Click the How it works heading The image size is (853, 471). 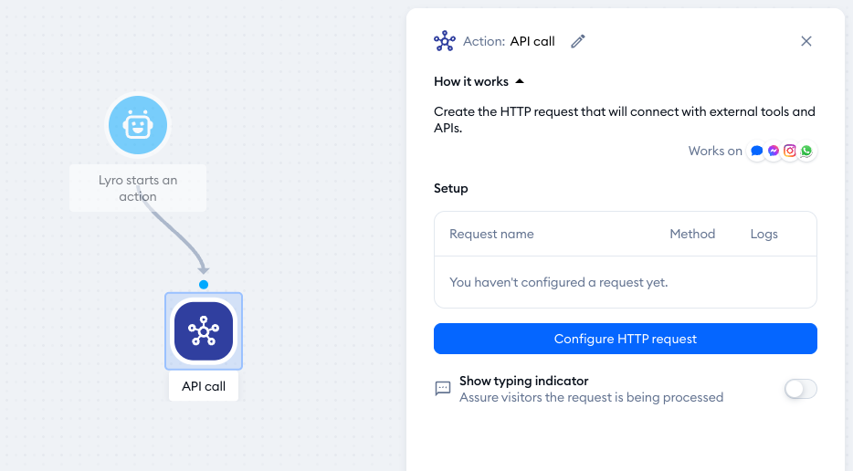coord(471,81)
